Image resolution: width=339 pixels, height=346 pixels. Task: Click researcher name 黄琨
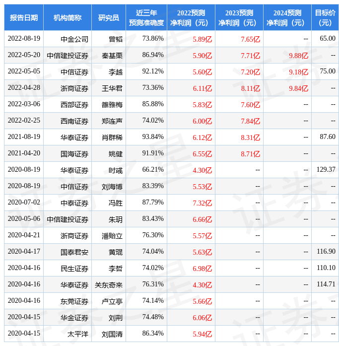click(x=116, y=252)
